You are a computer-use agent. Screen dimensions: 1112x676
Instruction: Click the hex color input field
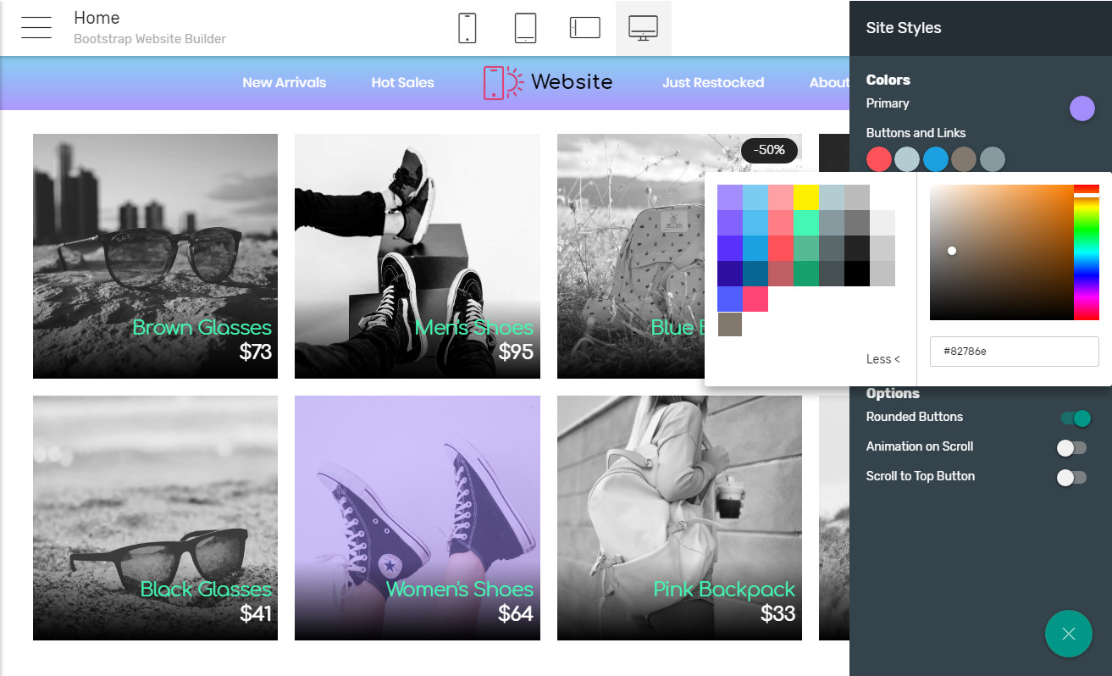[1014, 352]
